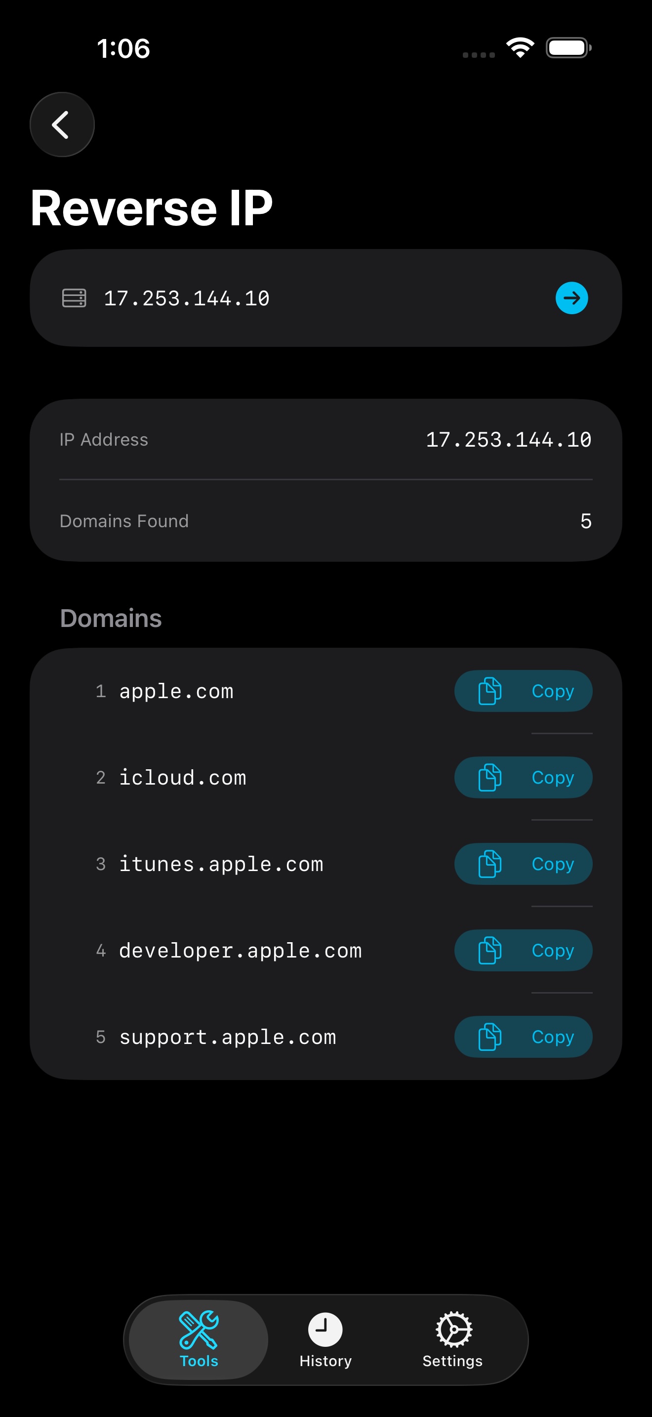Submit lookup with blue arrow button

pos(571,298)
